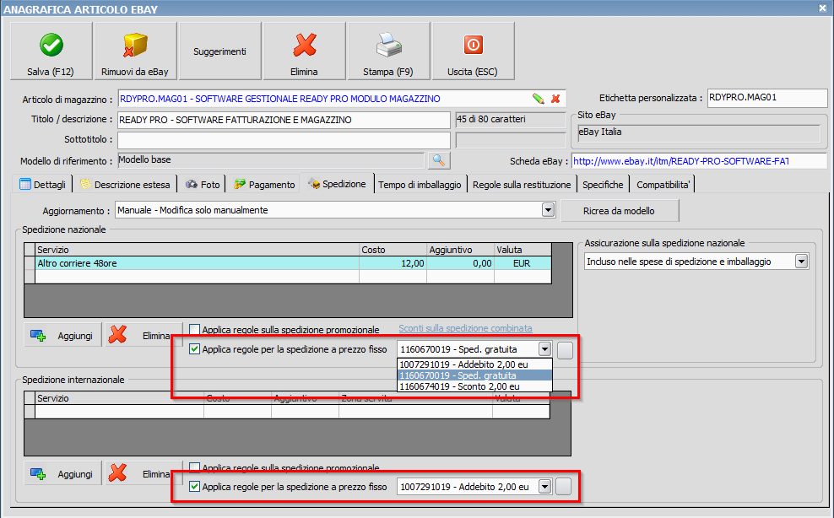Click the Articolo di magazzino field

[341, 99]
